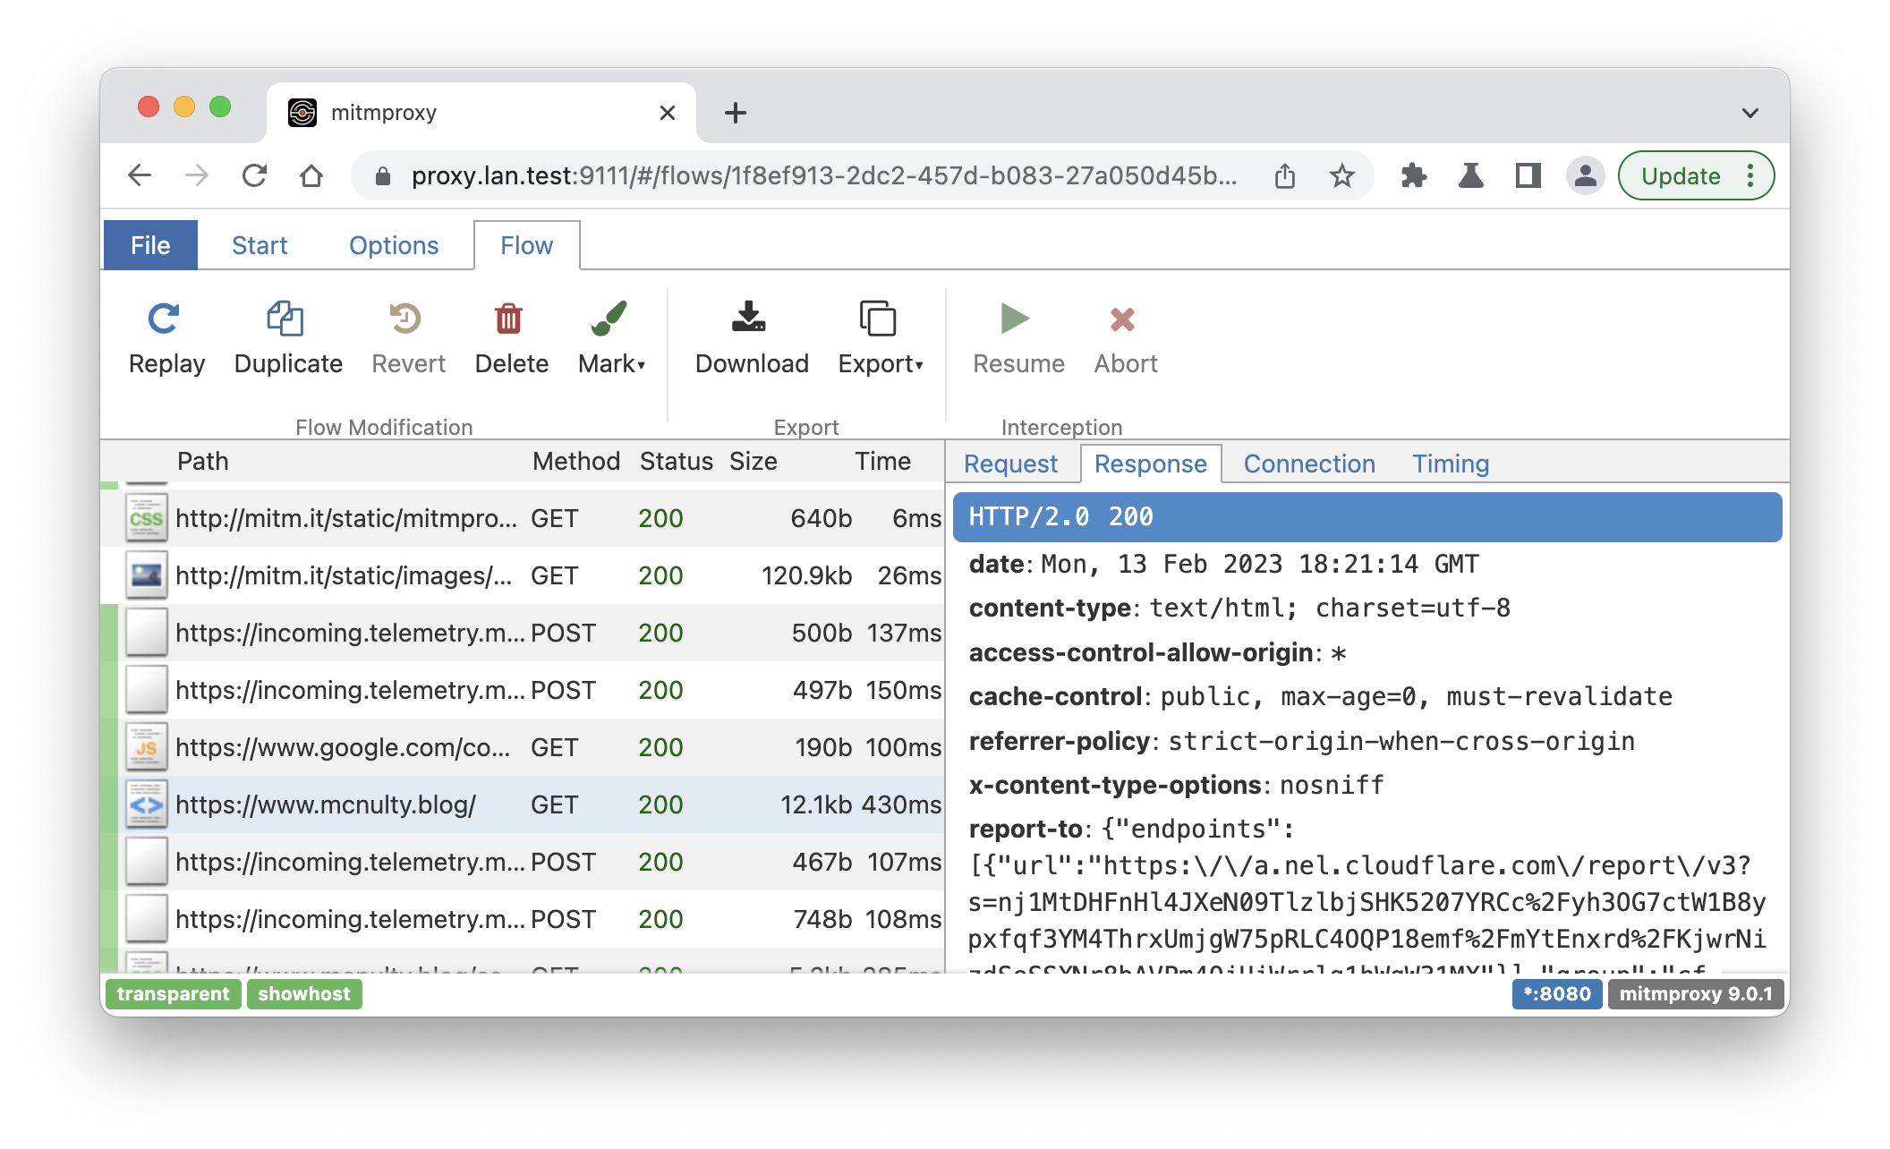Open the browser profile chevron dropdown at top right

[1750, 111]
